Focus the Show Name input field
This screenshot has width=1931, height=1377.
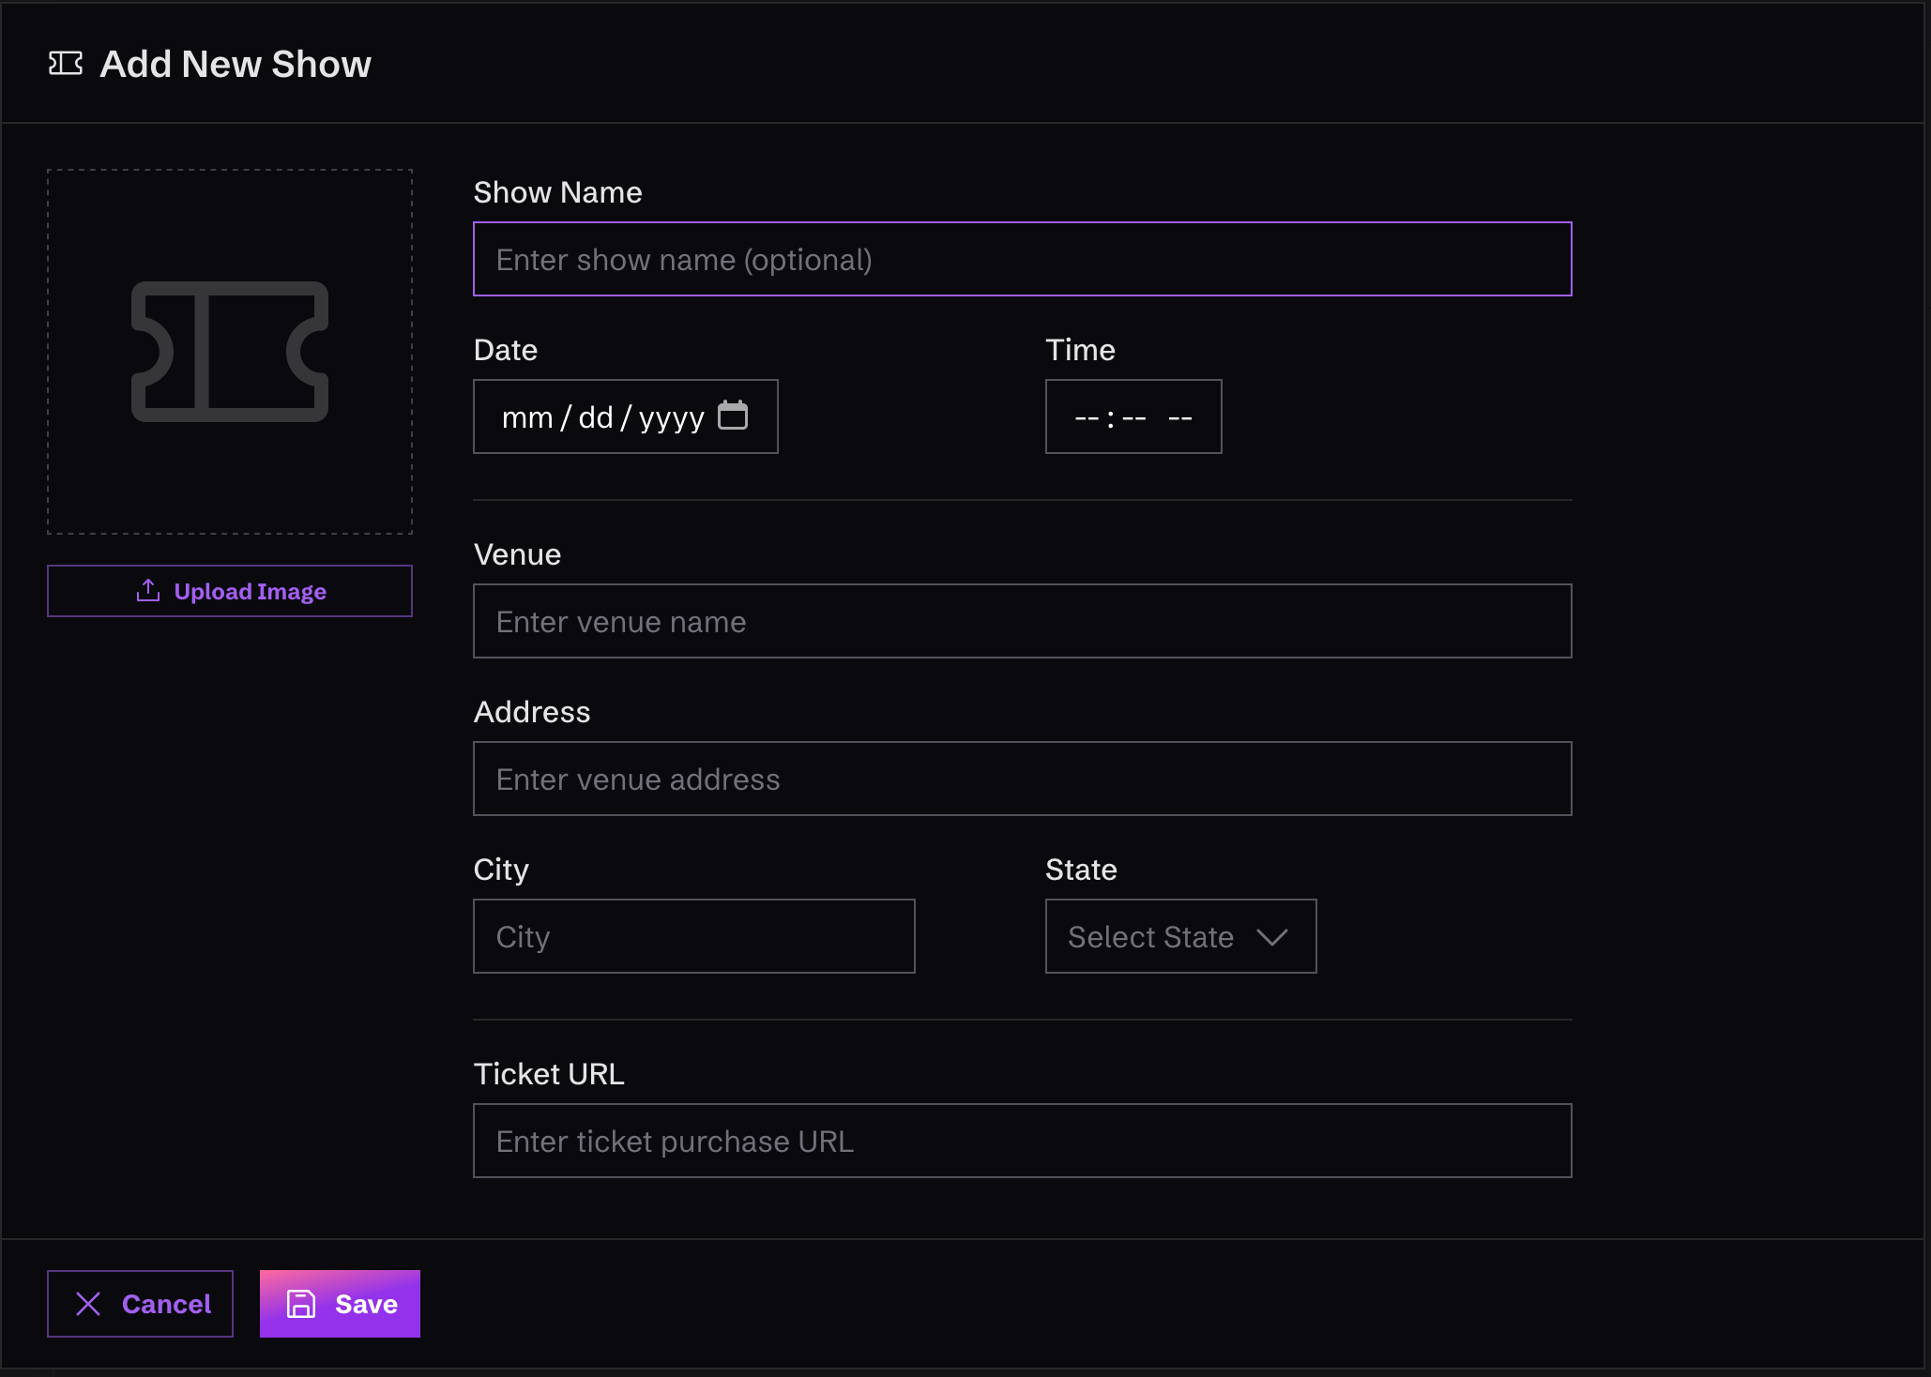1023,259
